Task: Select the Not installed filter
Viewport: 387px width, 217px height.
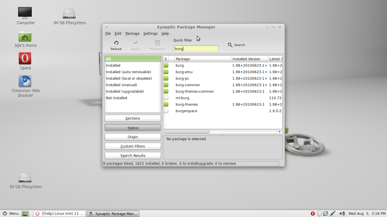Action: coord(133,98)
